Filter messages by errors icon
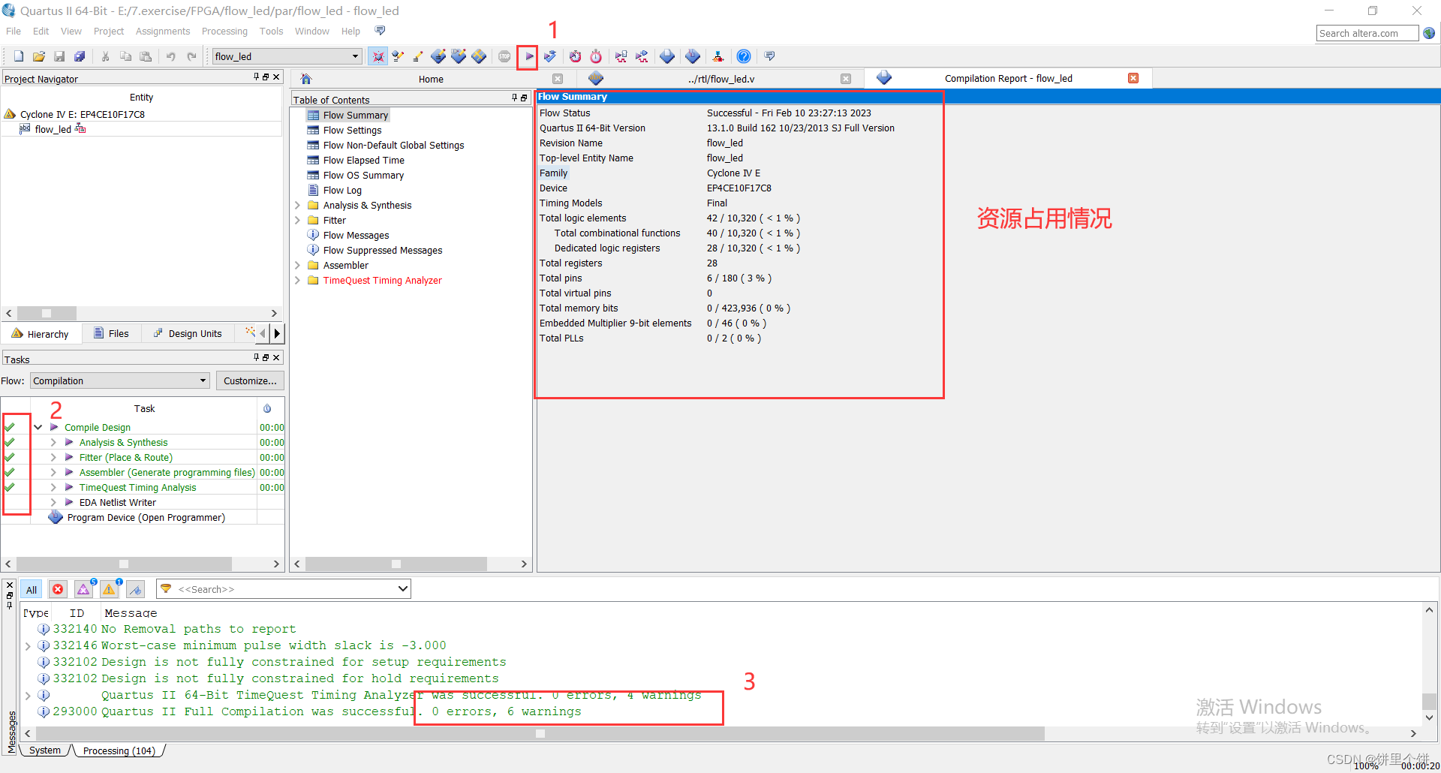The width and height of the screenshot is (1441, 773). pyautogui.click(x=58, y=590)
